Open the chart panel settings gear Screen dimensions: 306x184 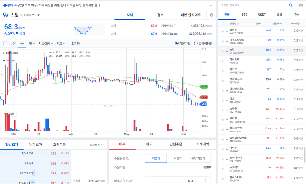click(211, 15)
